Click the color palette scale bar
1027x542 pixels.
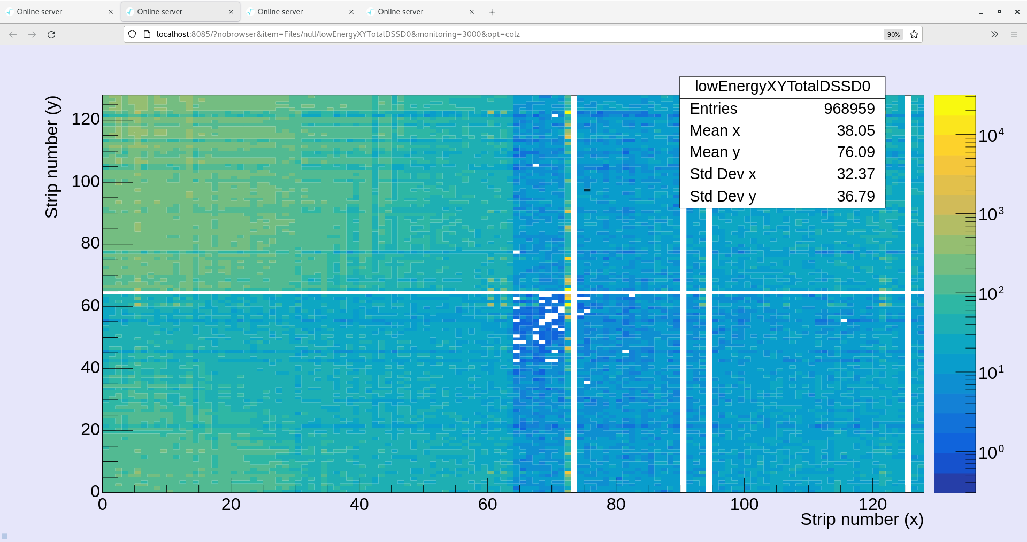pos(955,294)
